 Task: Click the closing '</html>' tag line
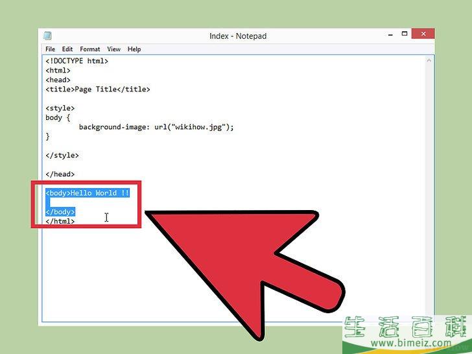coord(60,221)
